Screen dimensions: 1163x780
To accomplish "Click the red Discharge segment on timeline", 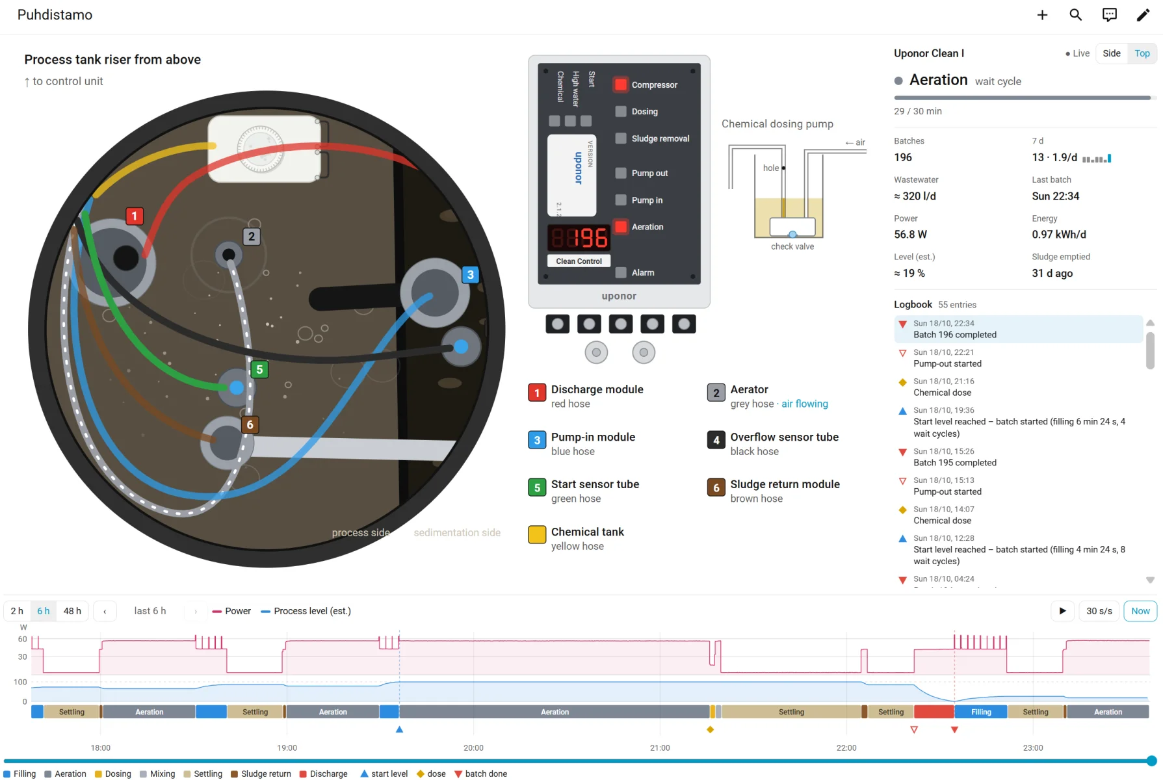I will 934,712.
